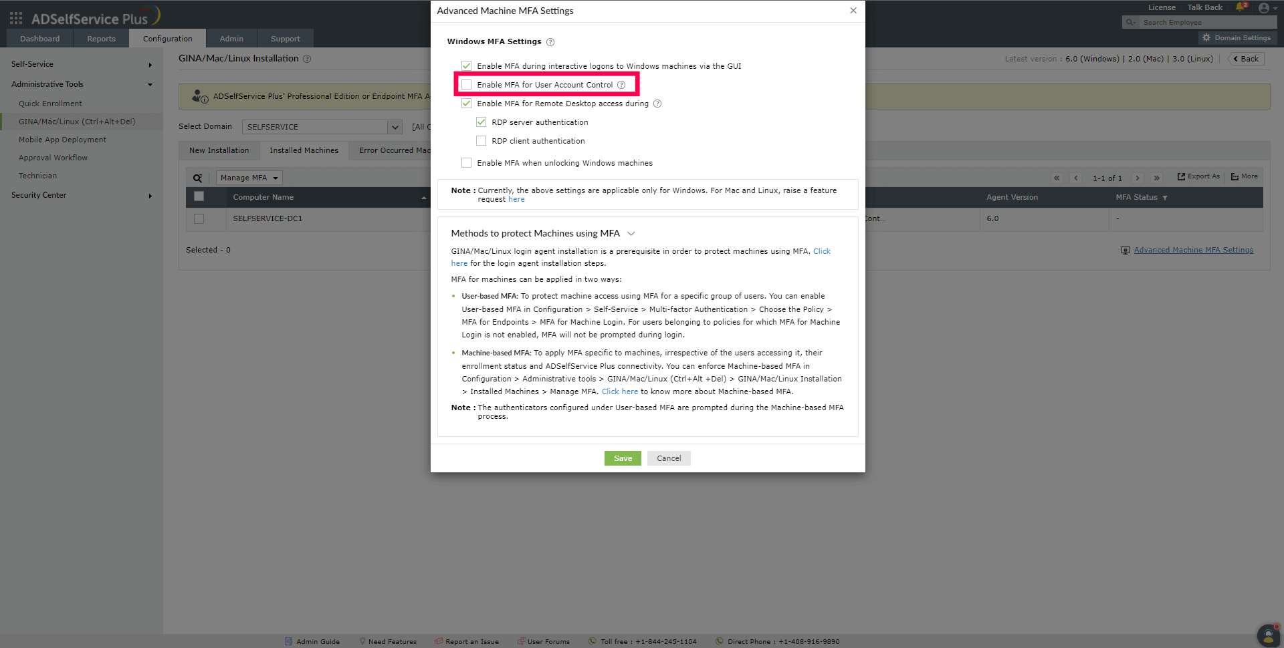Screen dimensions: 1284x648
Task: Click the User Forums icon in footer
Action: pos(521,641)
